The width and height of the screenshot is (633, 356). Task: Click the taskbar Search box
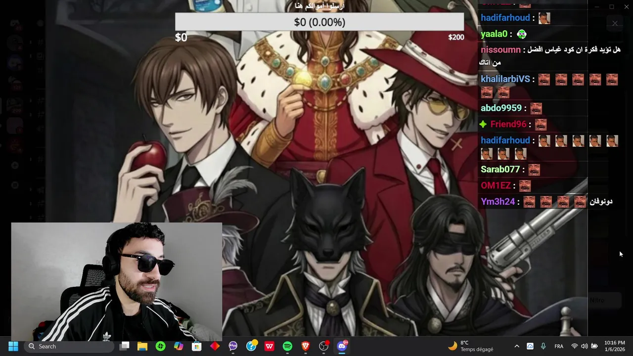pos(69,346)
